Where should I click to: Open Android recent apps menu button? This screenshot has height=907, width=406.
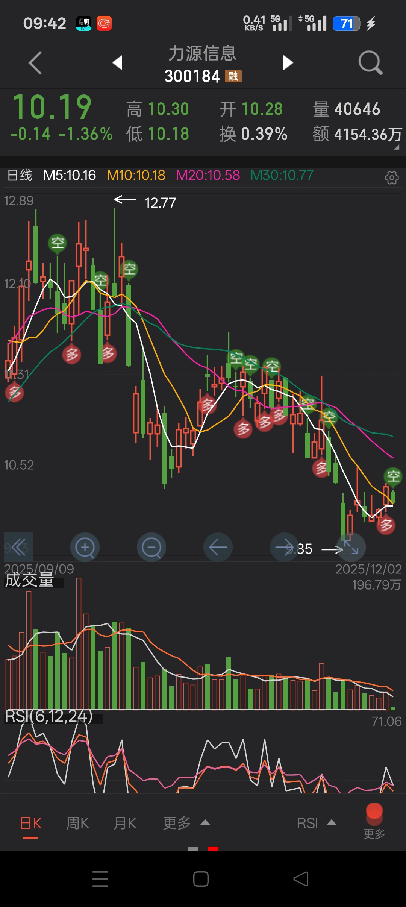100,879
